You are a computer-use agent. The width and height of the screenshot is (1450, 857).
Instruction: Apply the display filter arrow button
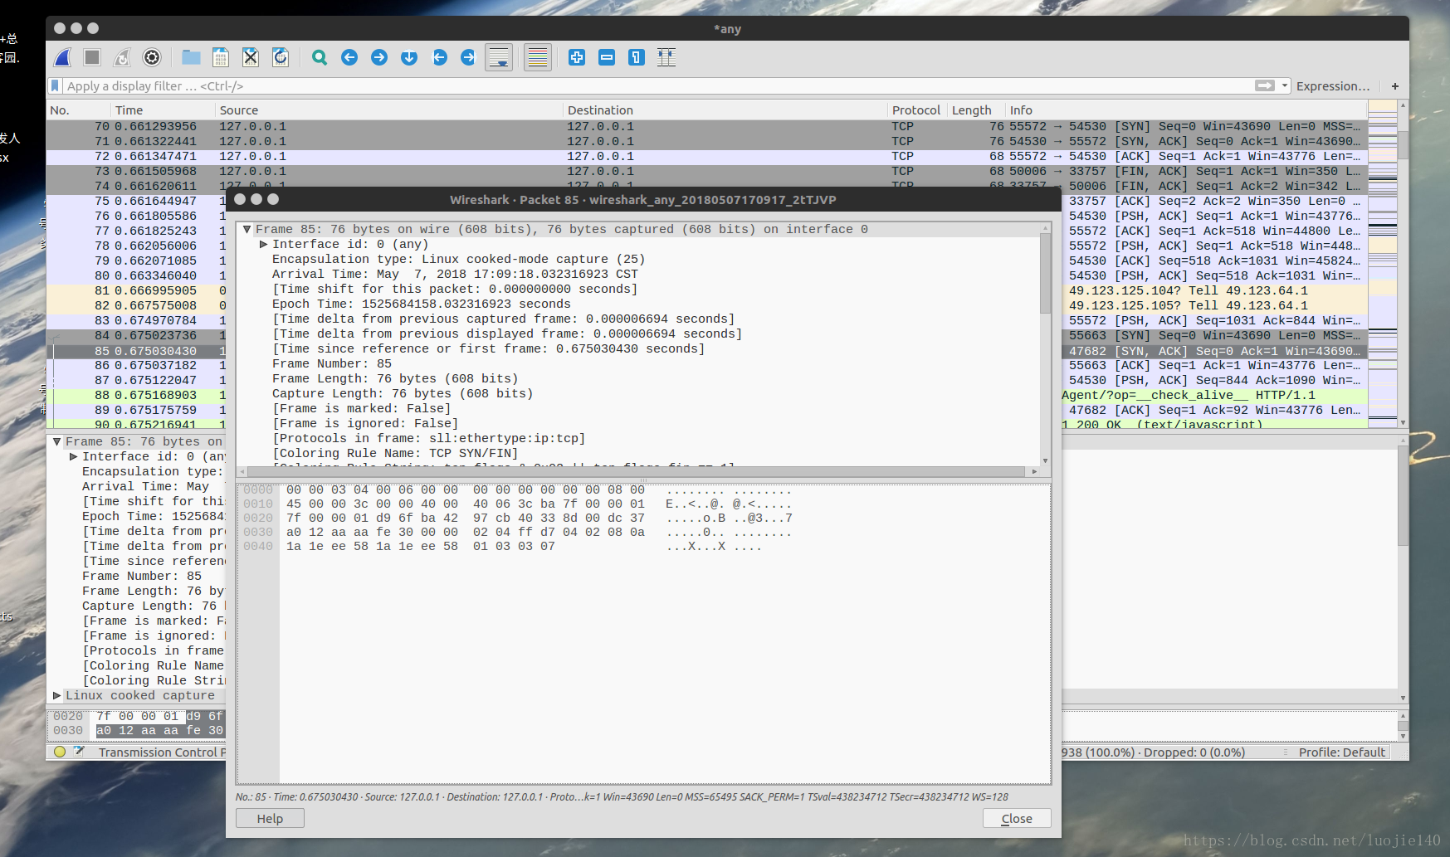tap(1265, 85)
